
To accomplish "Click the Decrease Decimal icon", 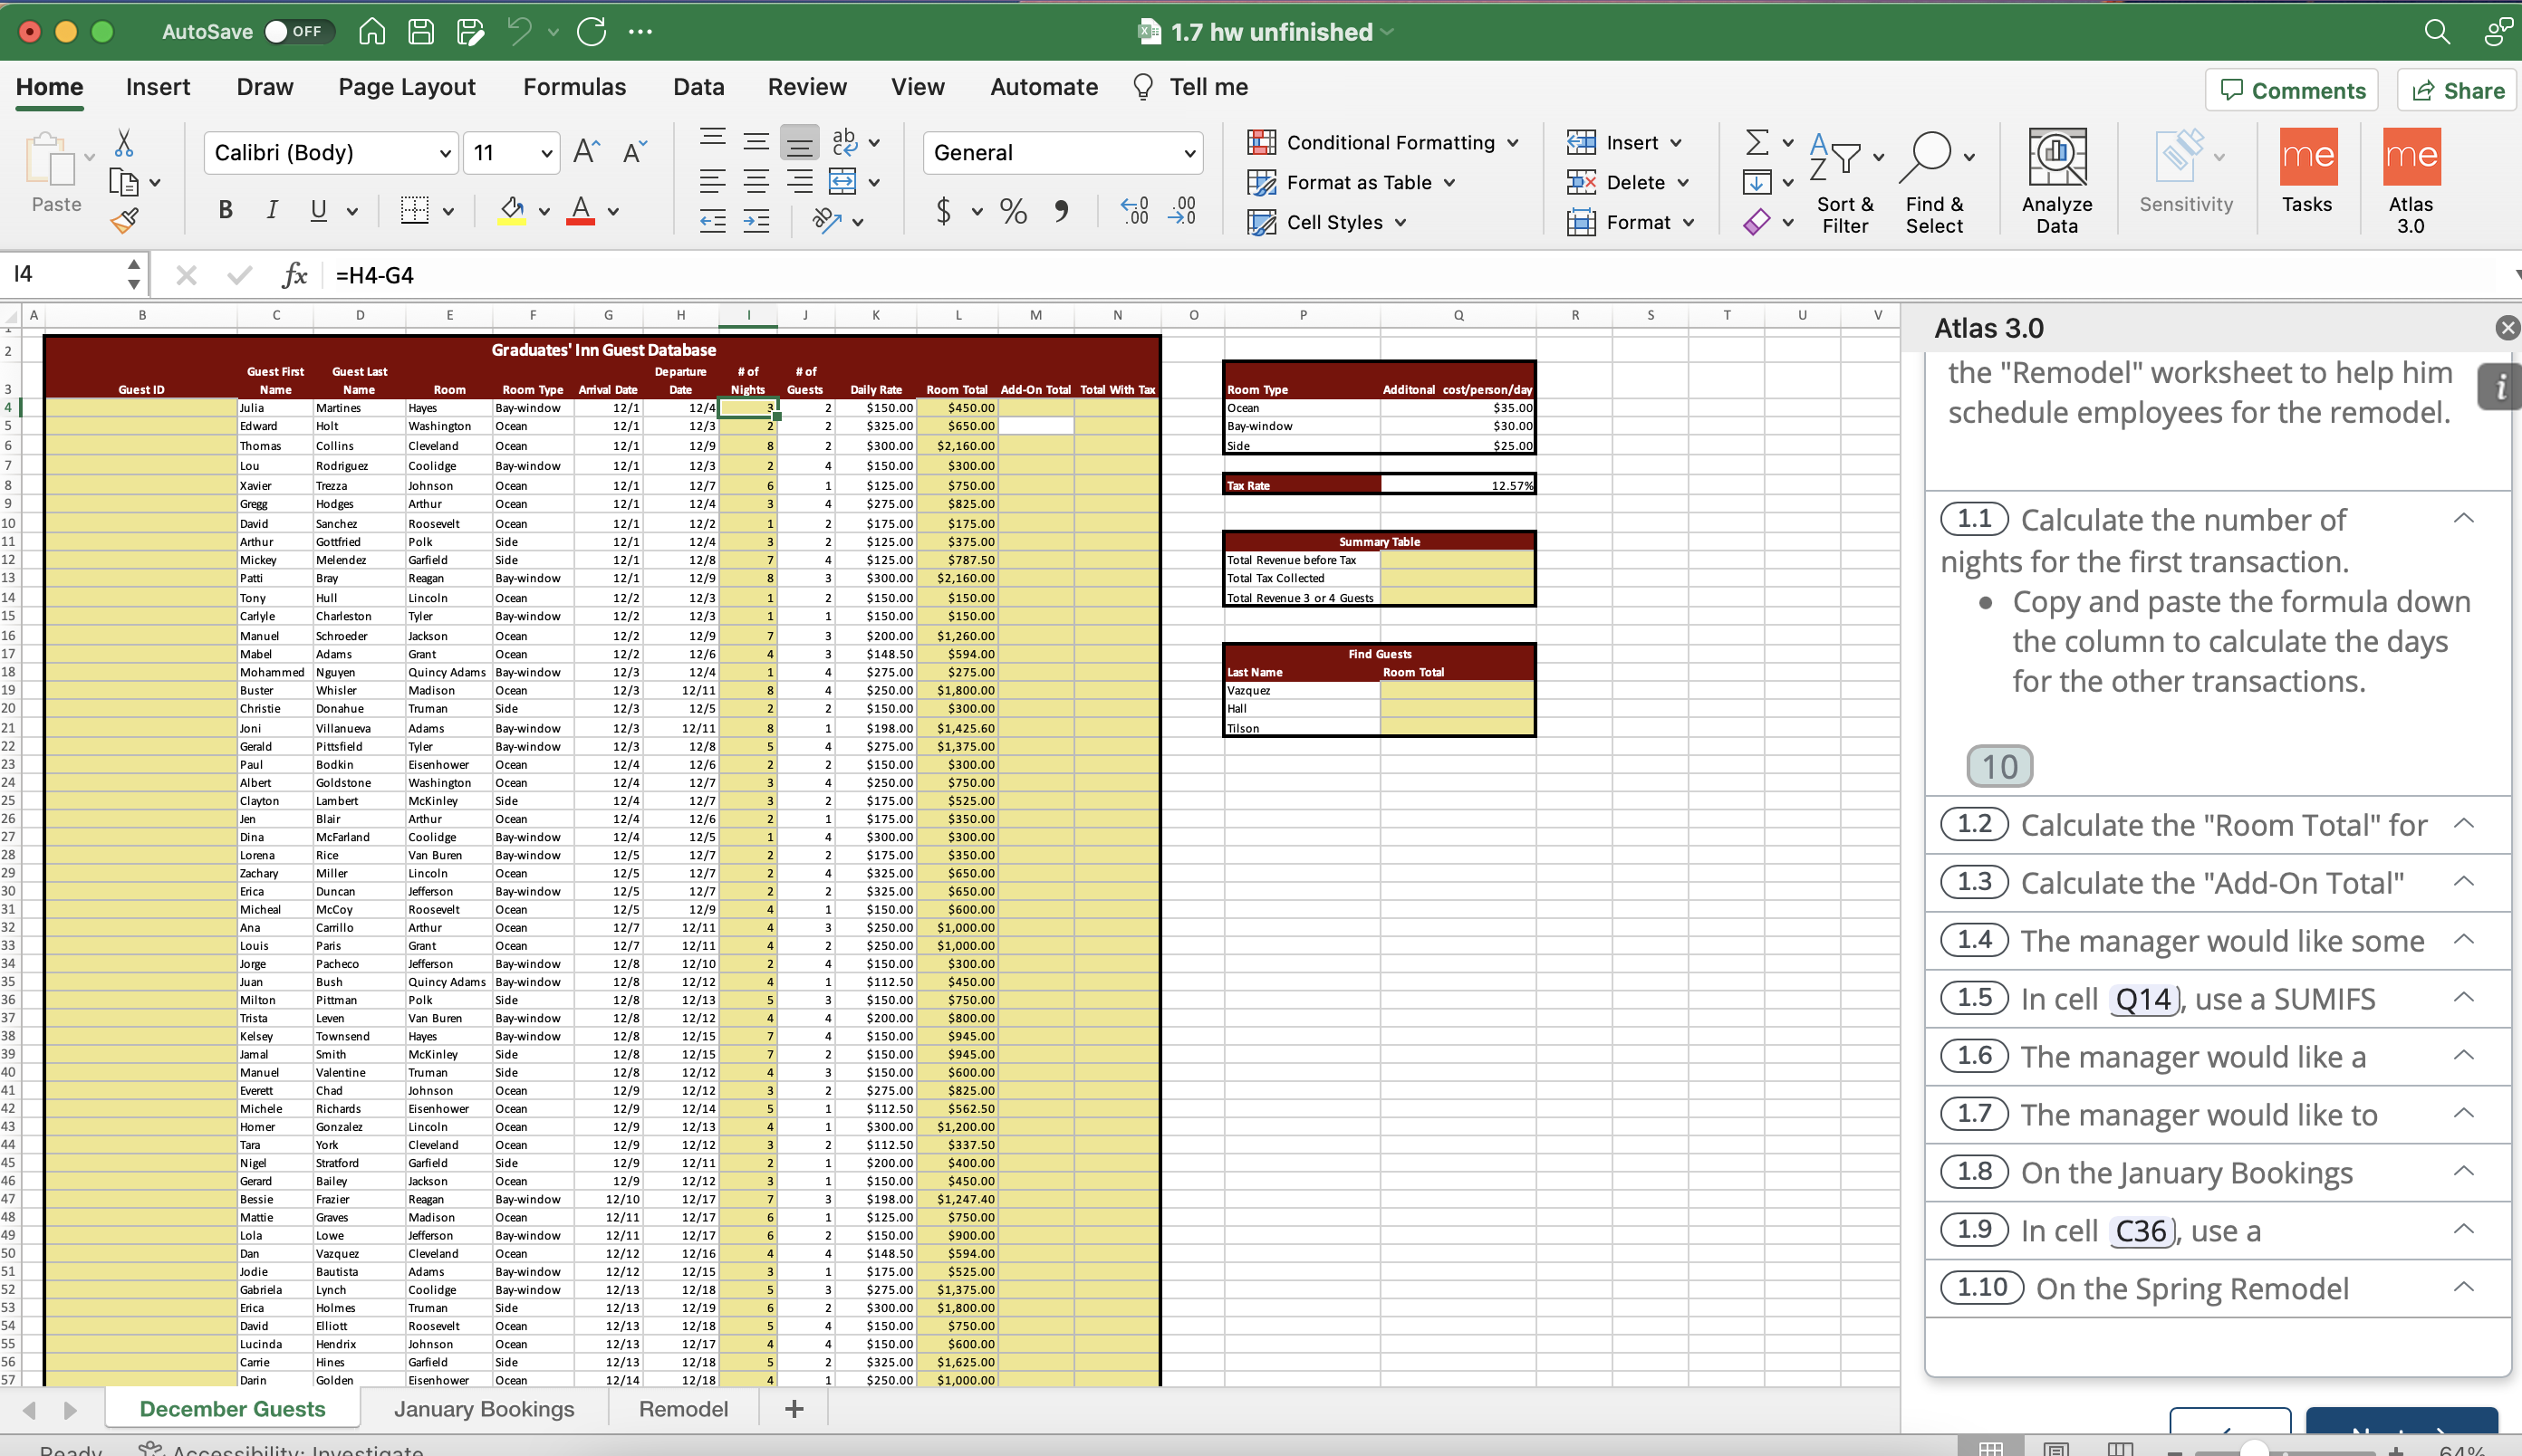I will coord(1182,210).
